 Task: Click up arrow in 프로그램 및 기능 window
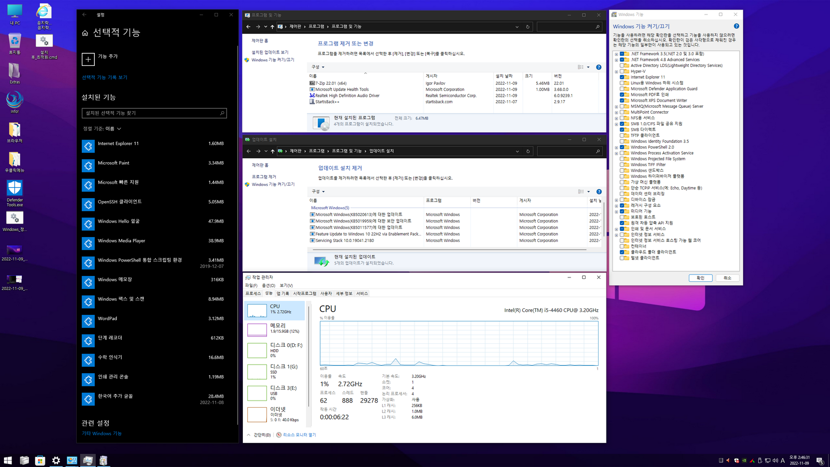(x=272, y=26)
